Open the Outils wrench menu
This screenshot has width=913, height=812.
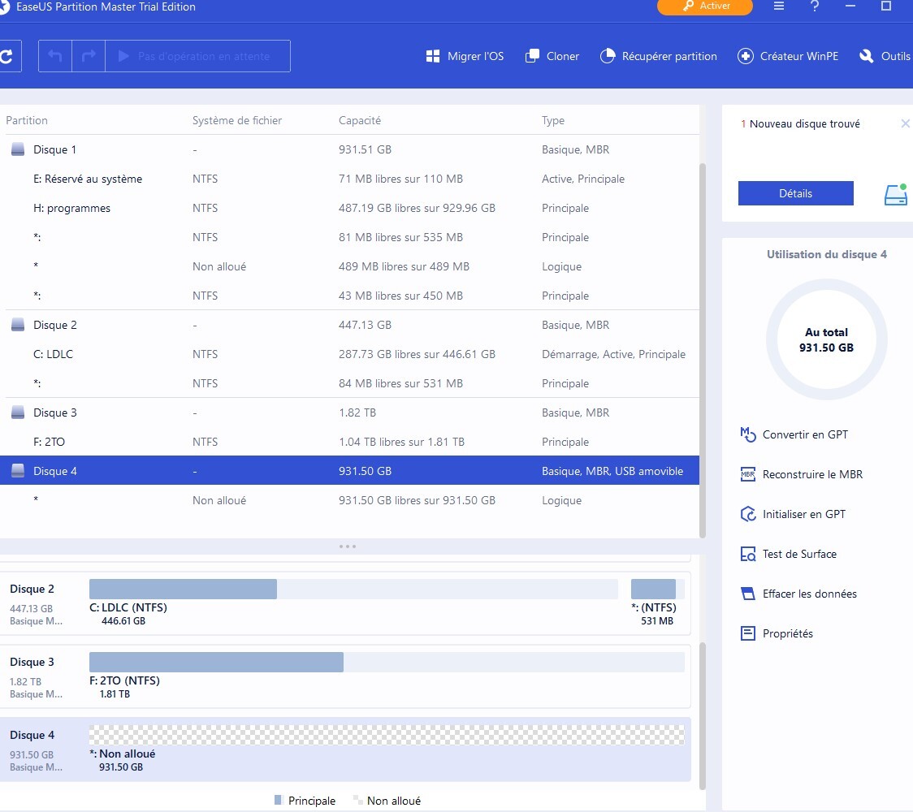(x=885, y=56)
